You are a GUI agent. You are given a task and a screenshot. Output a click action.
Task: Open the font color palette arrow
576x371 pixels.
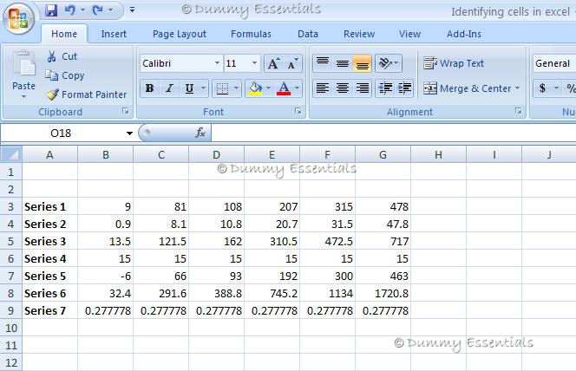[x=298, y=88]
